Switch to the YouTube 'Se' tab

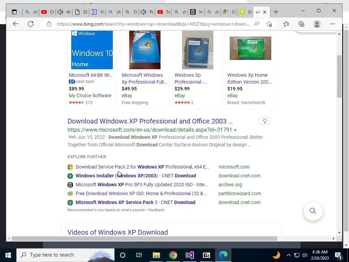point(164,12)
